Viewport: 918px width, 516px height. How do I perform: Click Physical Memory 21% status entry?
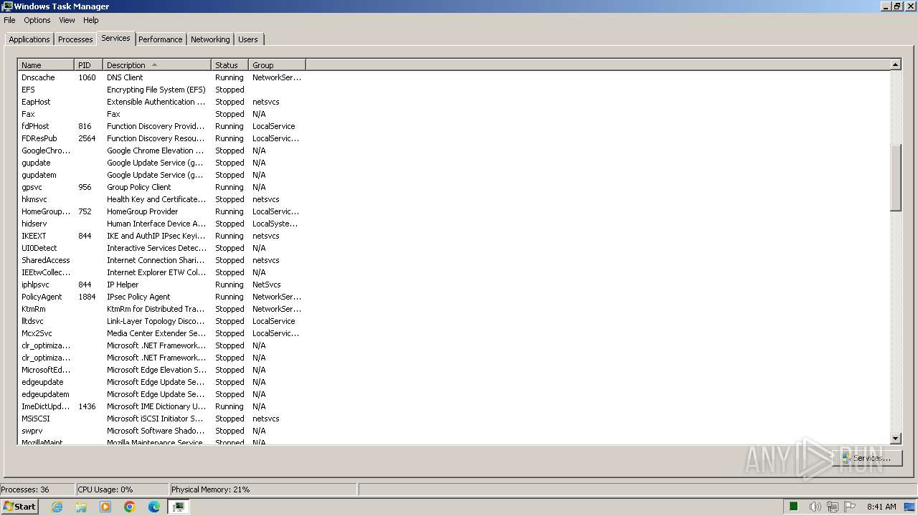tap(263, 489)
